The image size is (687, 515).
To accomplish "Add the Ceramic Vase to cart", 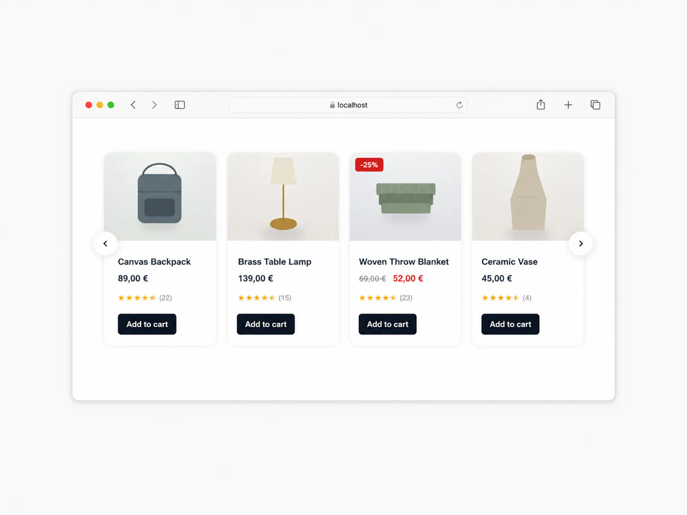I will (x=510, y=324).
